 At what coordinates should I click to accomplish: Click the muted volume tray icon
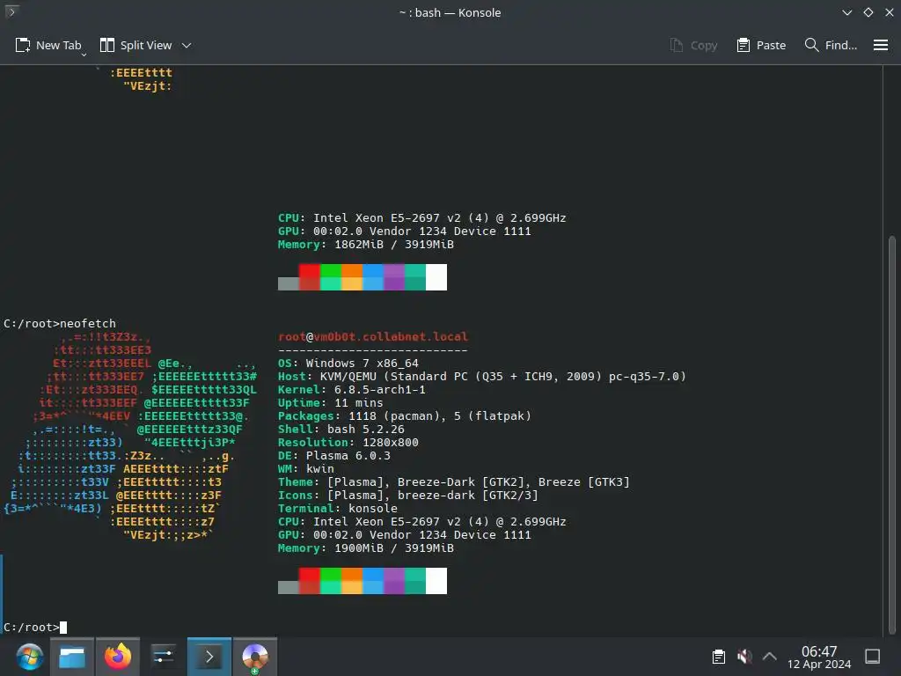pyautogui.click(x=744, y=657)
